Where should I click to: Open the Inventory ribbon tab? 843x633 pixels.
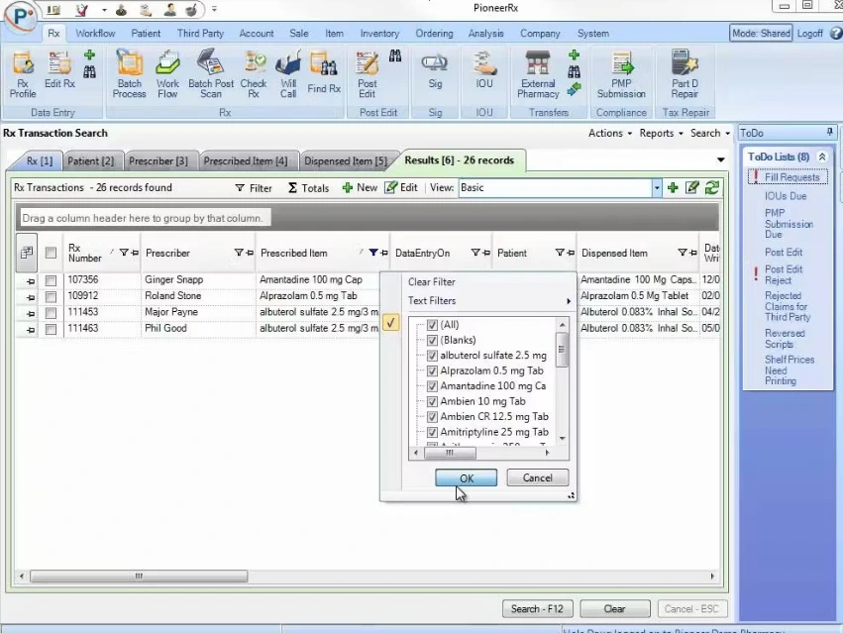tap(379, 34)
